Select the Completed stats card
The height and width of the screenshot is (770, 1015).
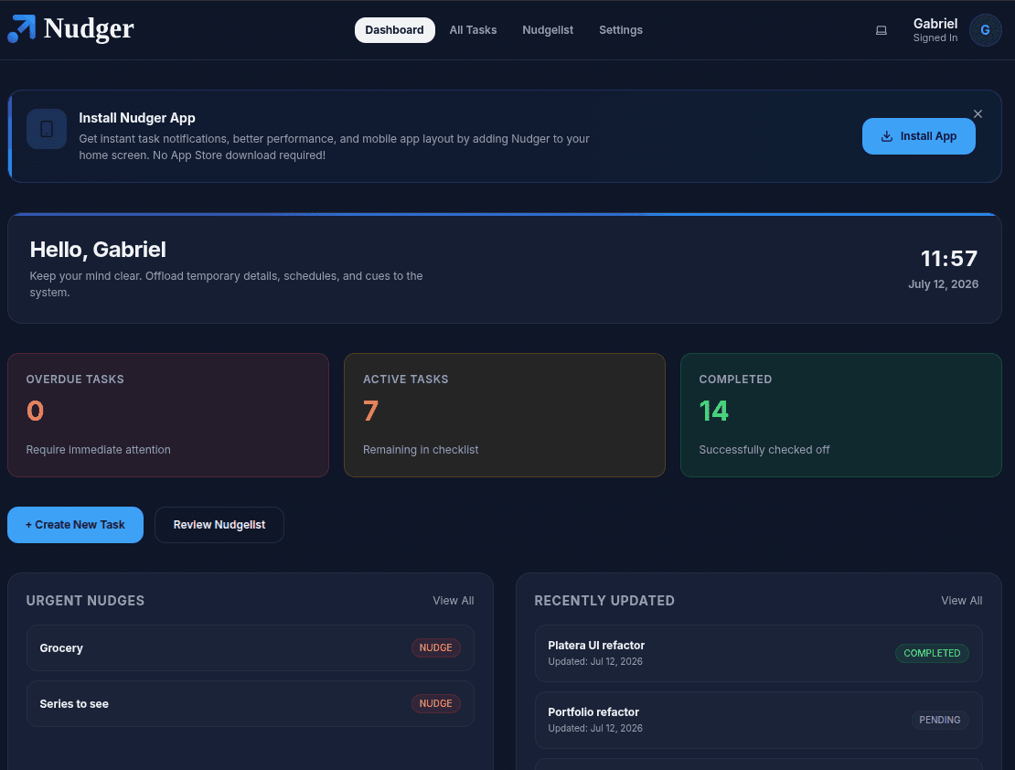pos(841,415)
